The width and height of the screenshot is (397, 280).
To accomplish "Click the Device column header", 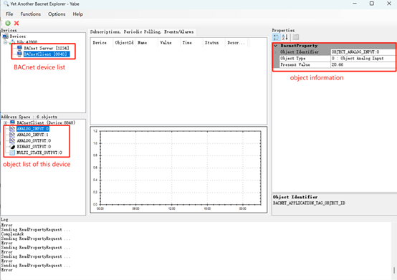I will [102, 43].
